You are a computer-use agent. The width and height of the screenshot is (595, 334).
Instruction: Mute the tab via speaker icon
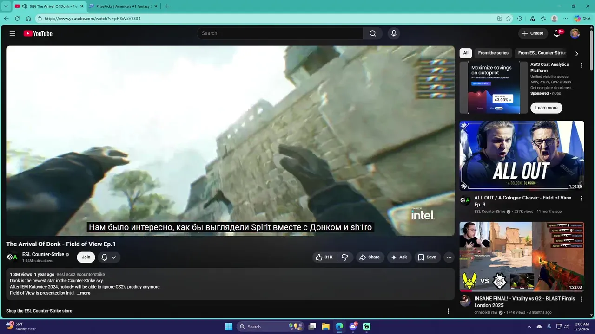point(25,6)
